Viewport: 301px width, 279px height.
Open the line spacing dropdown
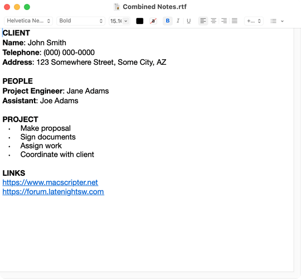pos(254,21)
